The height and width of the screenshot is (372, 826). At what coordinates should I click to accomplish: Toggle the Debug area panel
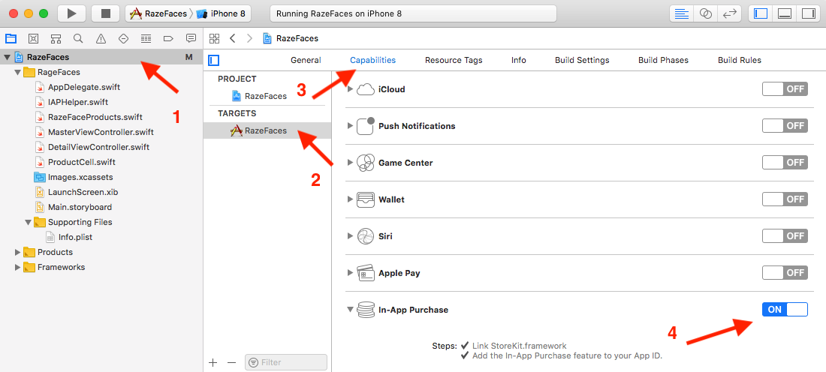(785, 13)
